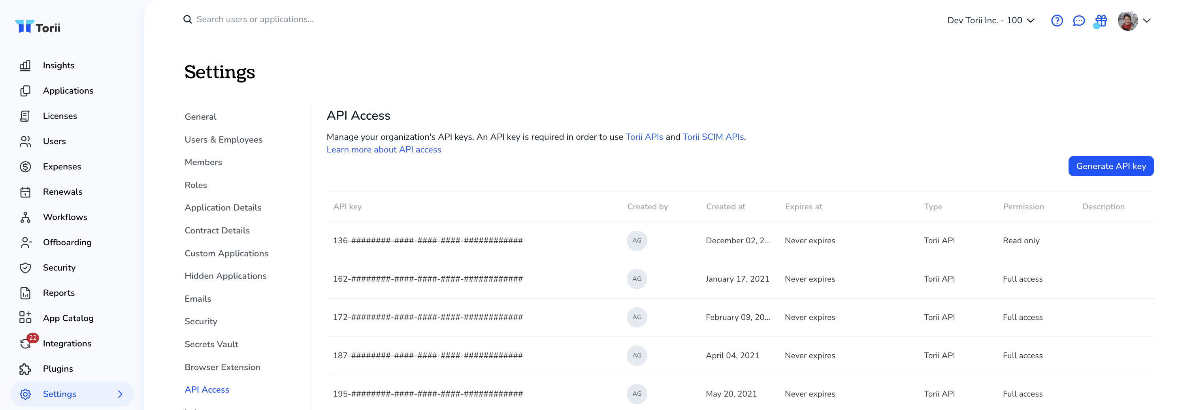The height and width of the screenshot is (410, 1195).
Task: Go to Emails settings
Action: tap(198, 299)
